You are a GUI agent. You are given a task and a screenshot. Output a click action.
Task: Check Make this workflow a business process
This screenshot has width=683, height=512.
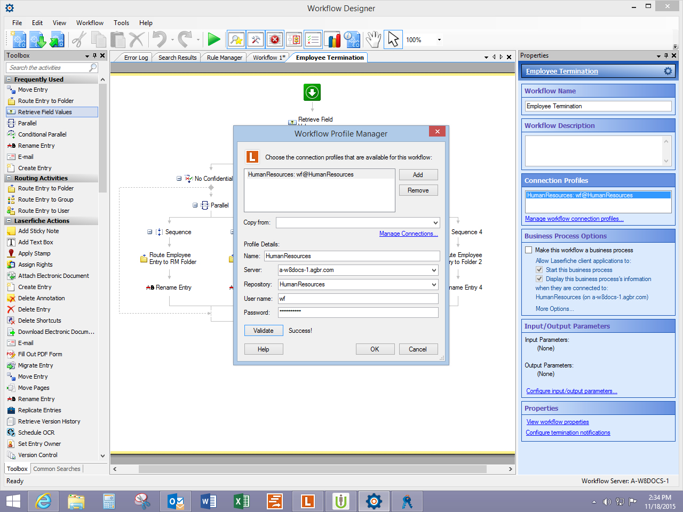click(529, 250)
